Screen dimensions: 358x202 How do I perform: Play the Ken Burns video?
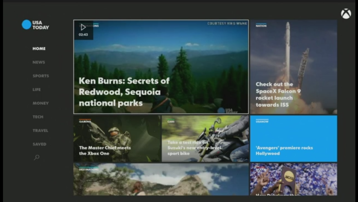tap(83, 27)
